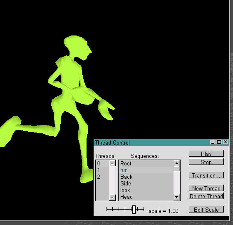Create a New Thread
Screen dimensions: 233x225
click(206, 188)
